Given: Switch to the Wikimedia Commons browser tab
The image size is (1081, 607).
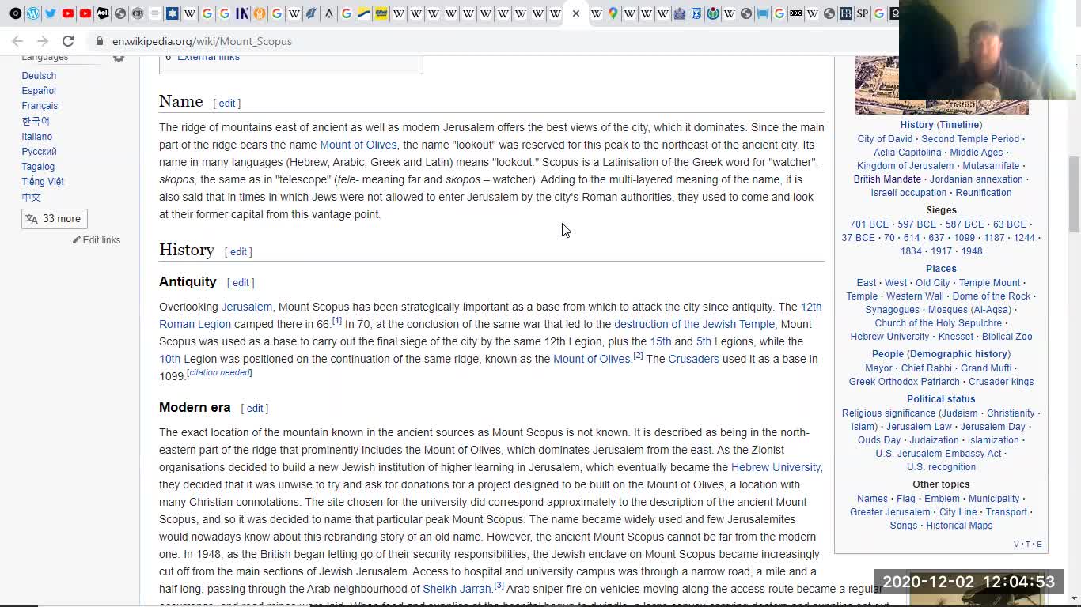Looking at the screenshot, I should pyautogui.click(x=712, y=13).
